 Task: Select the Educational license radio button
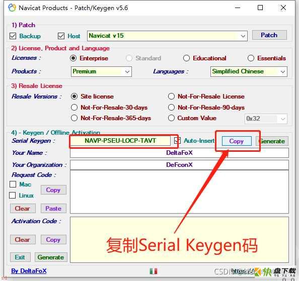pyautogui.click(x=186, y=58)
